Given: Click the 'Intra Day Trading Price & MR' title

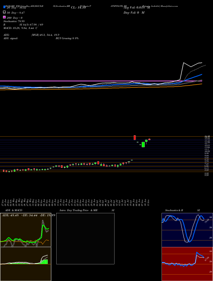Looking at the screenshot, I should [78, 210].
